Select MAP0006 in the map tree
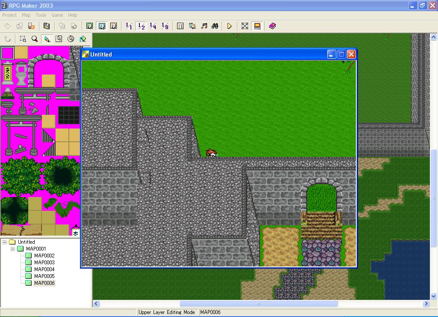The width and height of the screenshot is (438, 317). tap(44, 283)
